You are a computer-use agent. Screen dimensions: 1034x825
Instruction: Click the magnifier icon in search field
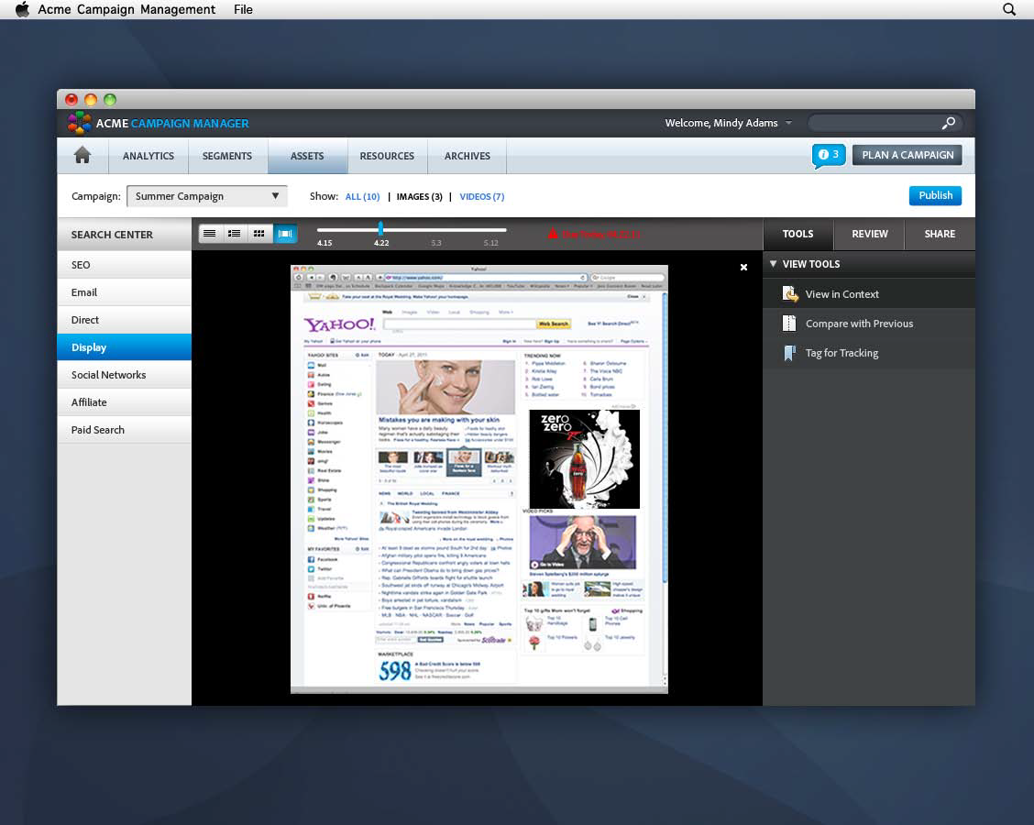[948, 123]
